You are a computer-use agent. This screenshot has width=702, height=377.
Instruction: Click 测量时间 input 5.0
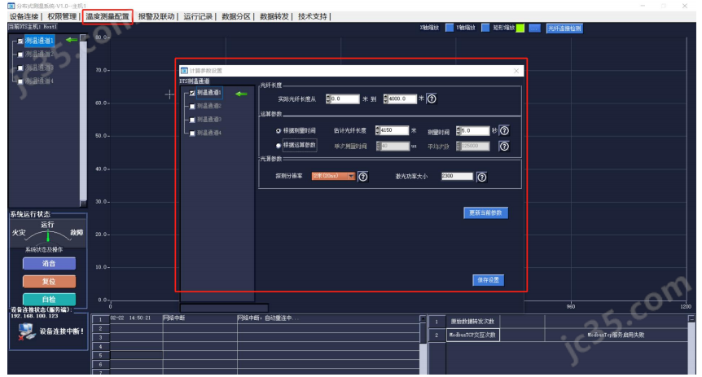[x=475, y=131]
